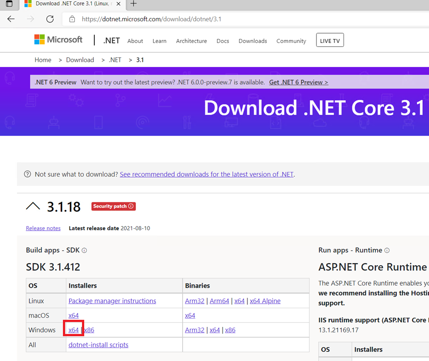This screenshot has width=429, height=361.
Task: Click the Latest release date 2021-08-10 text
Action: [109, 228]
